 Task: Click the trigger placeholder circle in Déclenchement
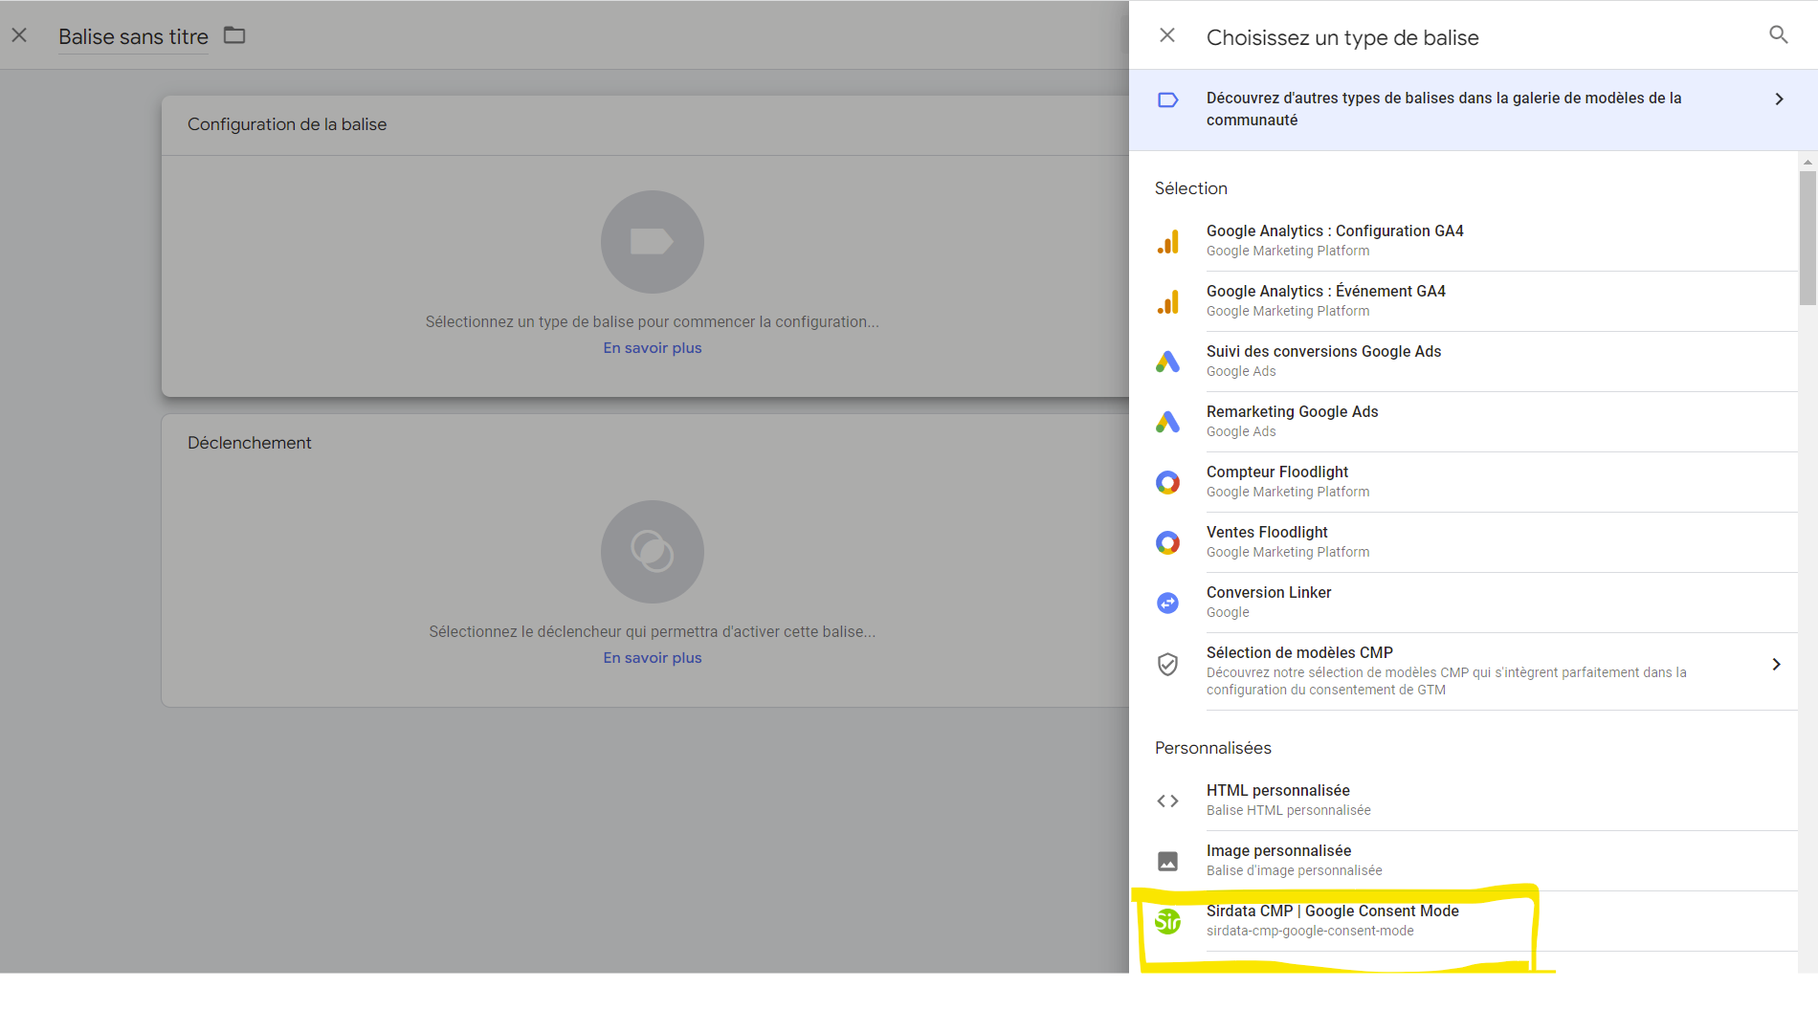click(x=652, y=552)
